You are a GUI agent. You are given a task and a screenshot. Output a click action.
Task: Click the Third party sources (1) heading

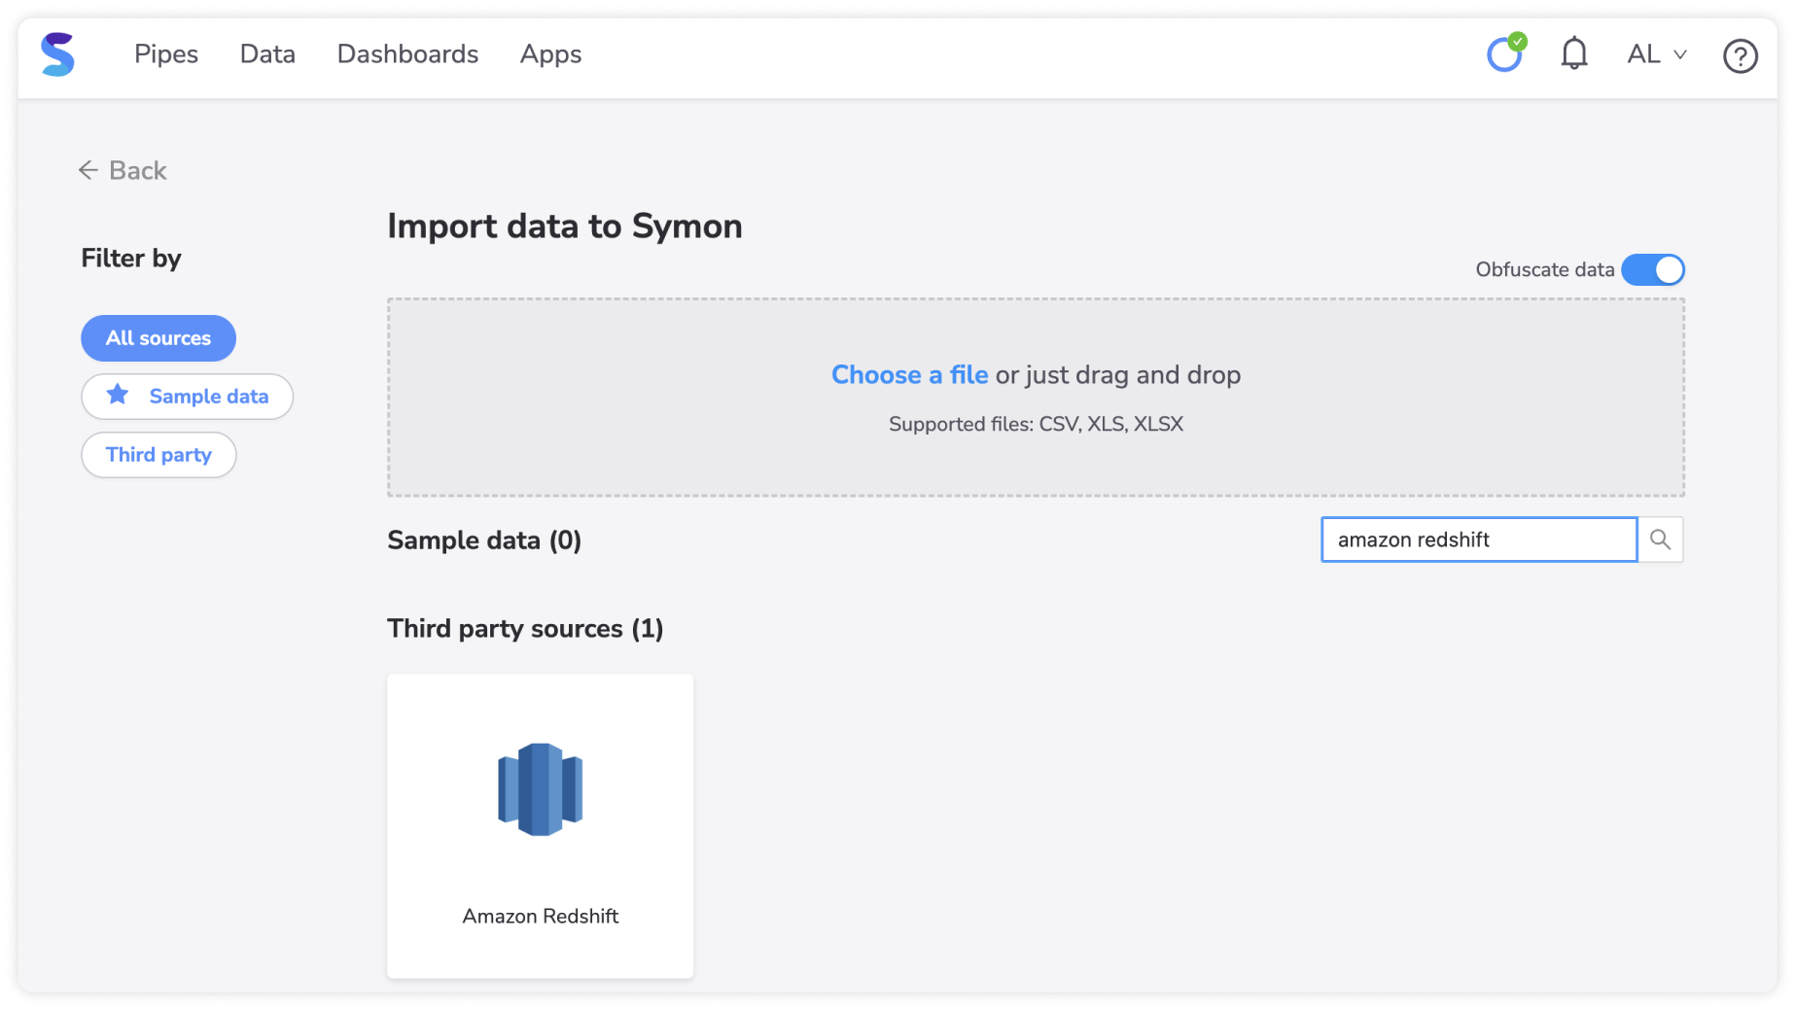click(525, 629)
